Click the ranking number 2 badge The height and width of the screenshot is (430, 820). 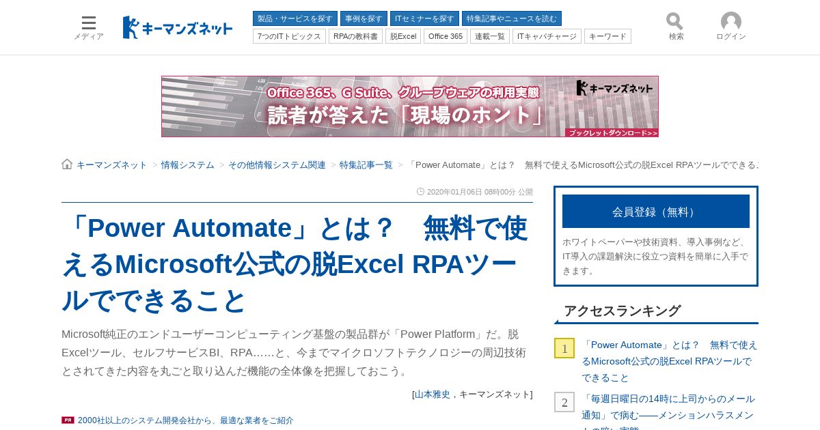tap(564, 402)
